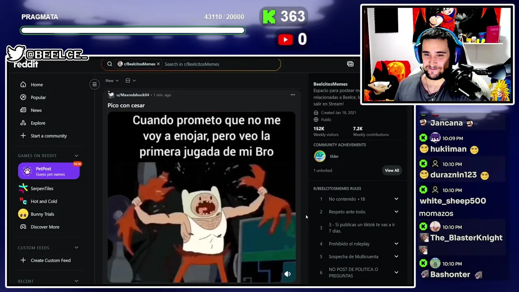Click the 43110 / 20000 goal counter
This screenshot has height=292, width=519.
224,17
